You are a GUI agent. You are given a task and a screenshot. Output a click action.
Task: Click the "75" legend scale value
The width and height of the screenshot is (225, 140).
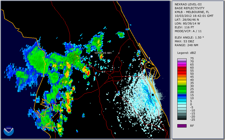192,58
